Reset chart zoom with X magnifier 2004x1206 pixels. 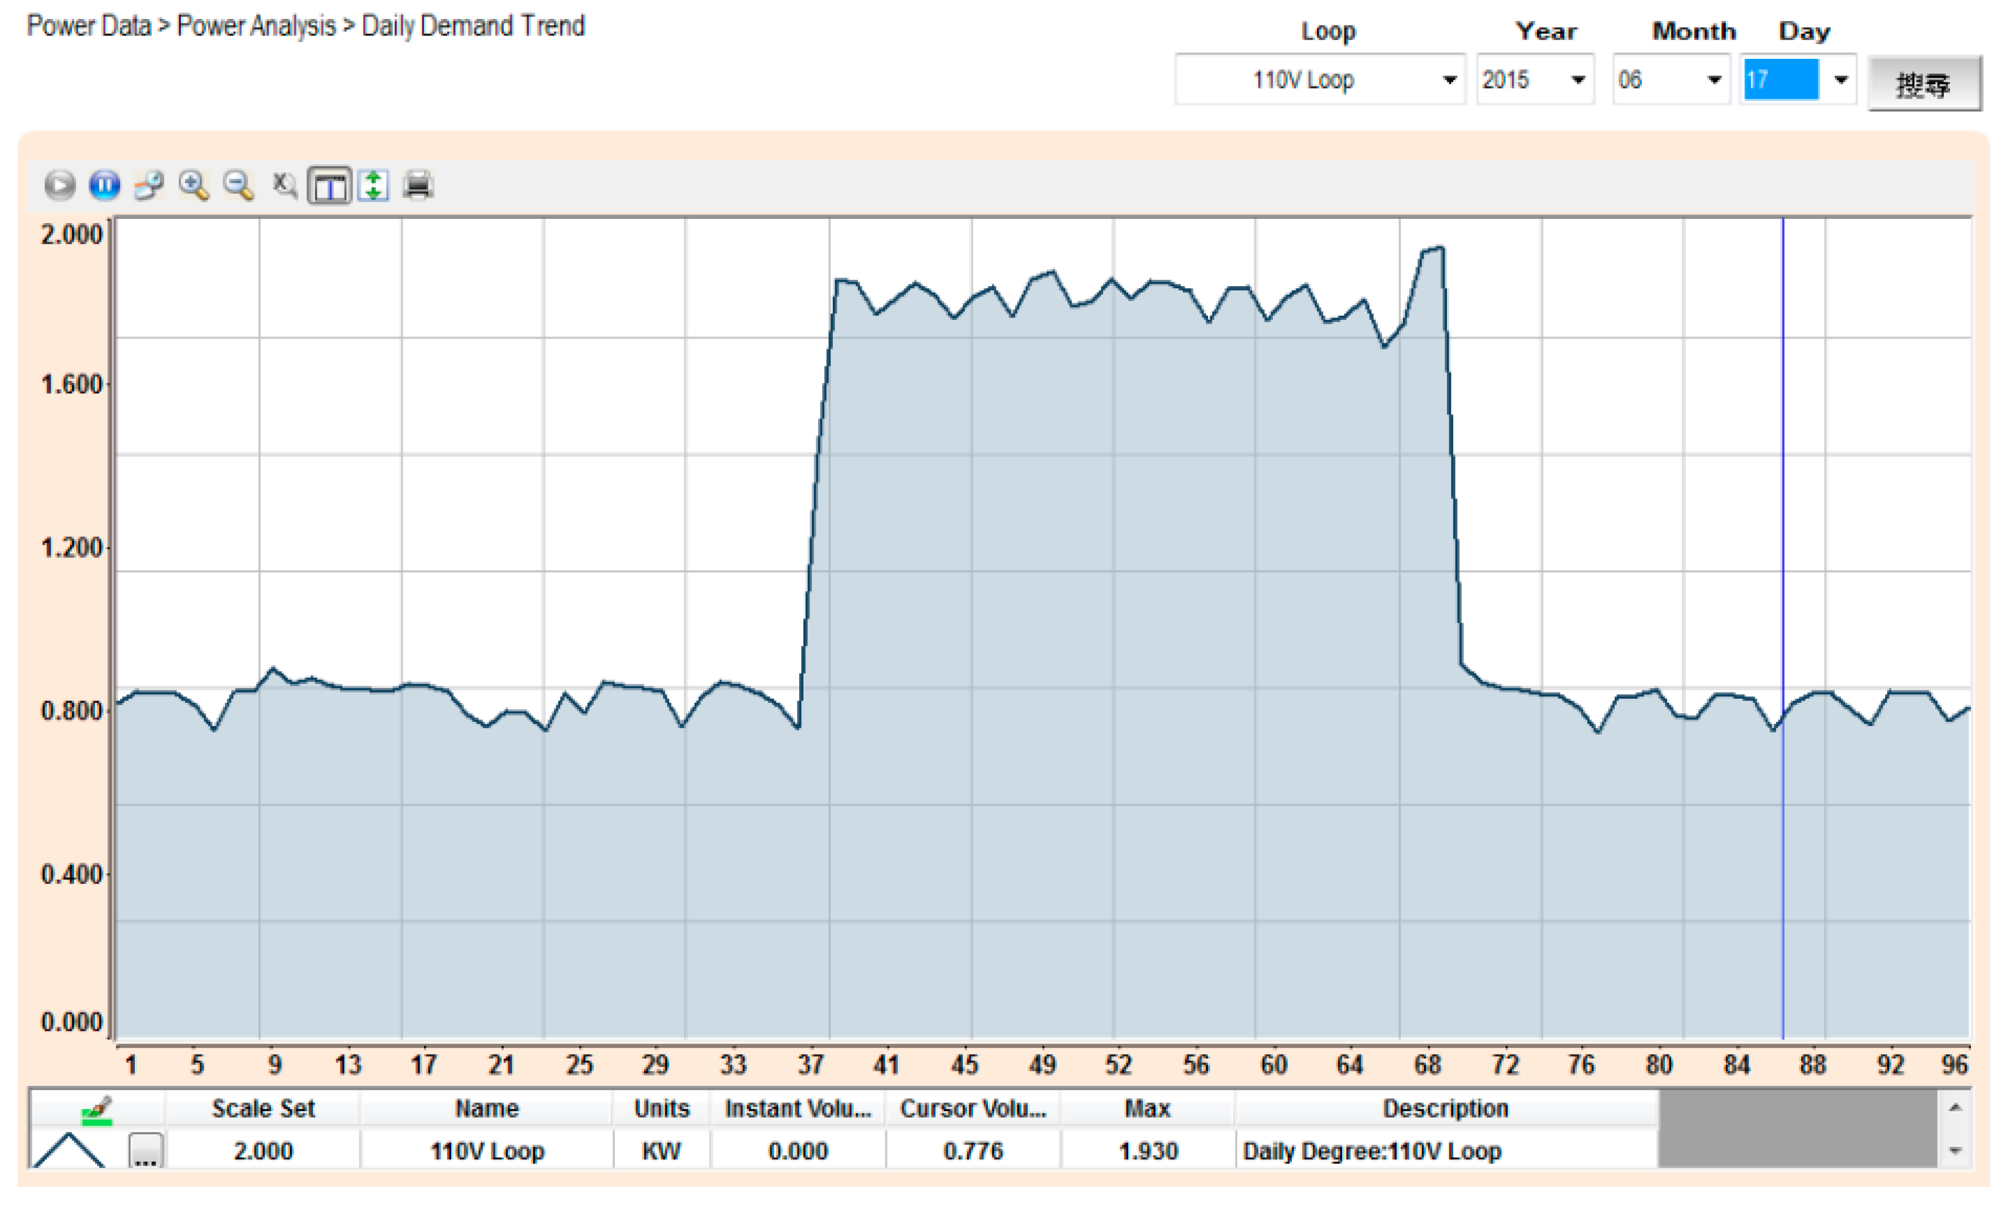(x=284, y=185)
